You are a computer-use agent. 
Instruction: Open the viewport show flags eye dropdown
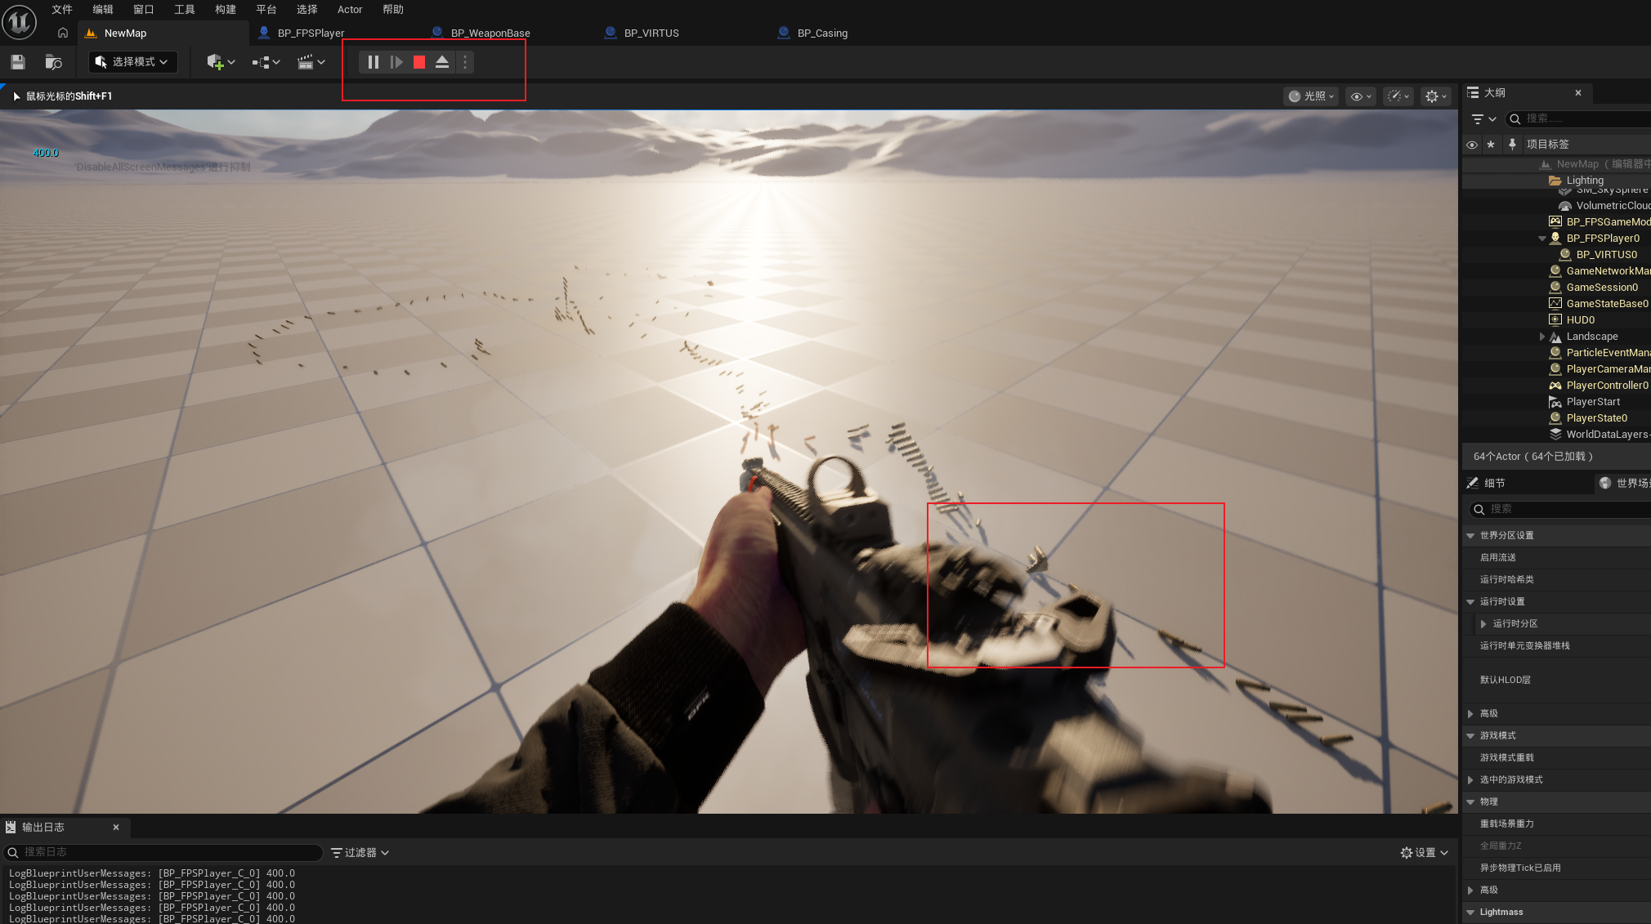(1361, 96)
